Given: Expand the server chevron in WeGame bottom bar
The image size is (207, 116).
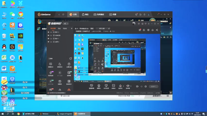Looking at the screenshot, I should (x=139, y=96).
